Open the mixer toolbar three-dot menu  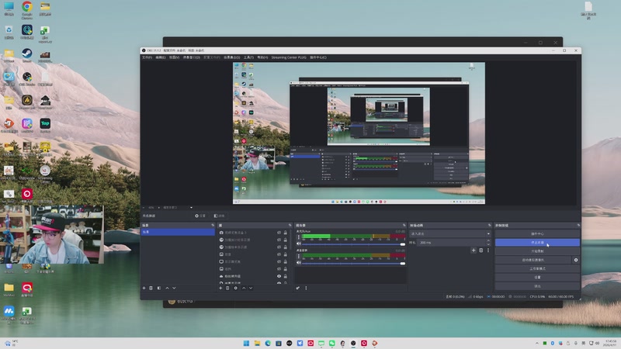click(x=306, y=288)
